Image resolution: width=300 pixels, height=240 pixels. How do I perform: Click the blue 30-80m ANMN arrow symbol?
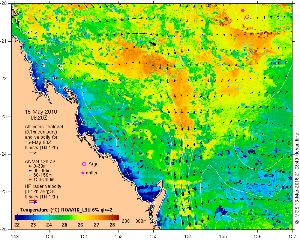tap(30, 171)
